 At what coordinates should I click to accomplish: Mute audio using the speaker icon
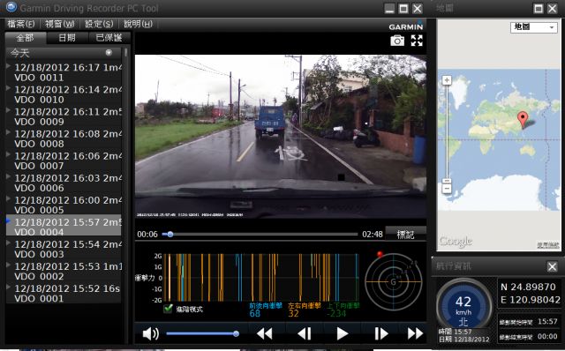151,333
